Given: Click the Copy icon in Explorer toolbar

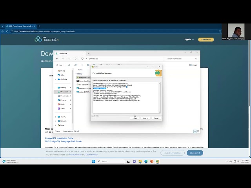Looking at the screenshot, I should click(75, 65).
